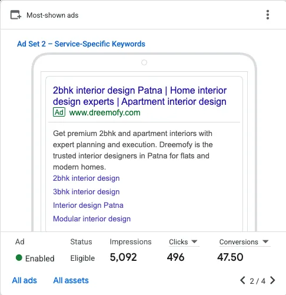The width and height of the screenshot is (286, 295).
Task: Click the 'Modular interior design' sitelink
Action: pos(92,218)
